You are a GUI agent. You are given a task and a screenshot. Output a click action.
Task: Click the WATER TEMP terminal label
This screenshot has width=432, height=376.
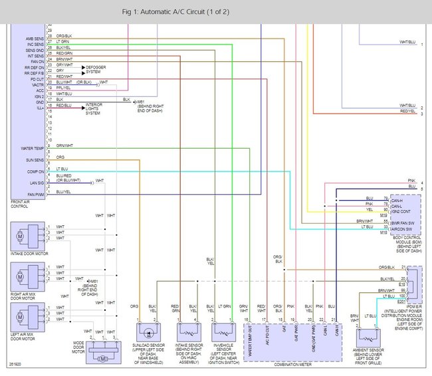[x=33, y=148]
